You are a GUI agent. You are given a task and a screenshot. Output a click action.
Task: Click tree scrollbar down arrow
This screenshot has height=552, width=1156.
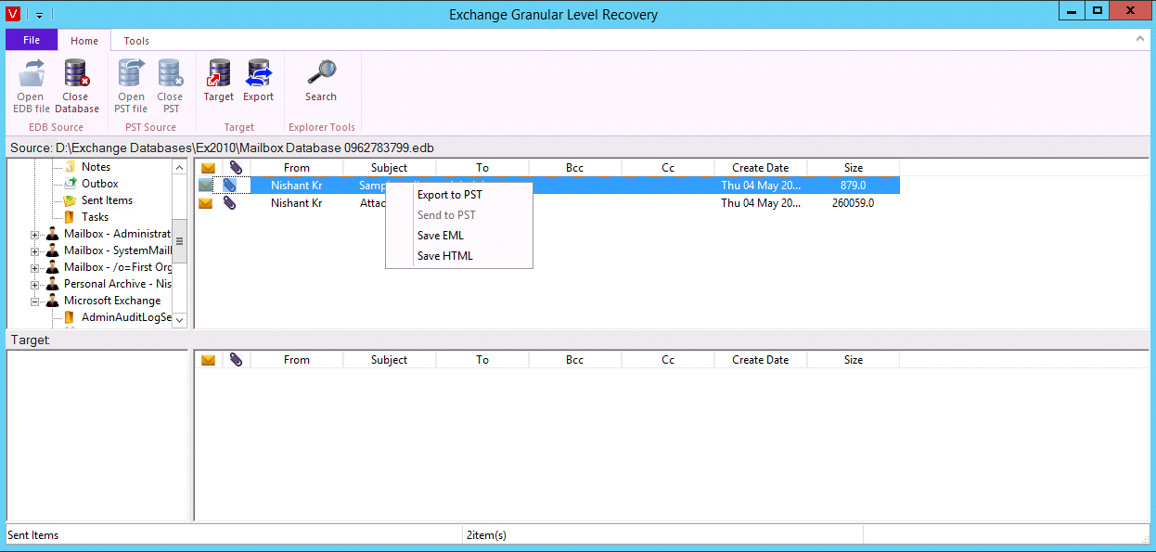tap(180, 319)
